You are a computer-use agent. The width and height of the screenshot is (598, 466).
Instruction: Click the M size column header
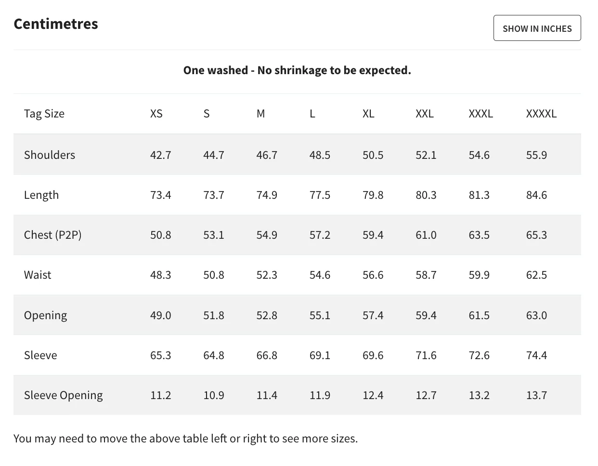260,114
